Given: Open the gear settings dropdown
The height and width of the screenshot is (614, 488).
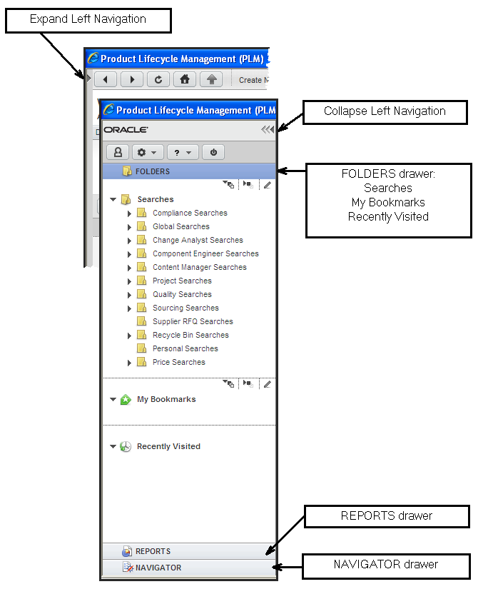Looking at the screenshot, I should click(148, 152).
